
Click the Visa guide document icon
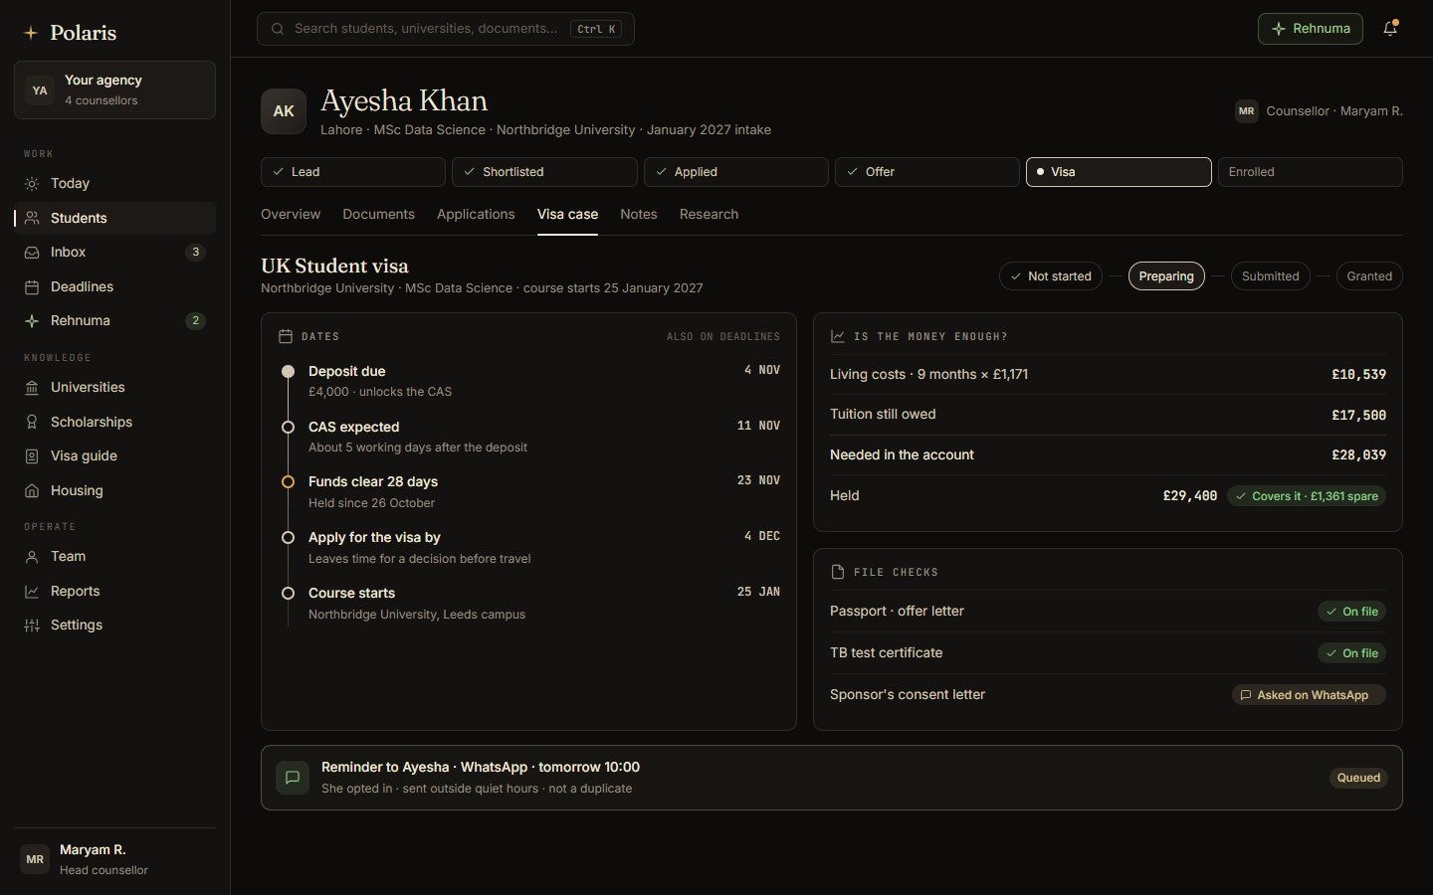click(32, 456)
